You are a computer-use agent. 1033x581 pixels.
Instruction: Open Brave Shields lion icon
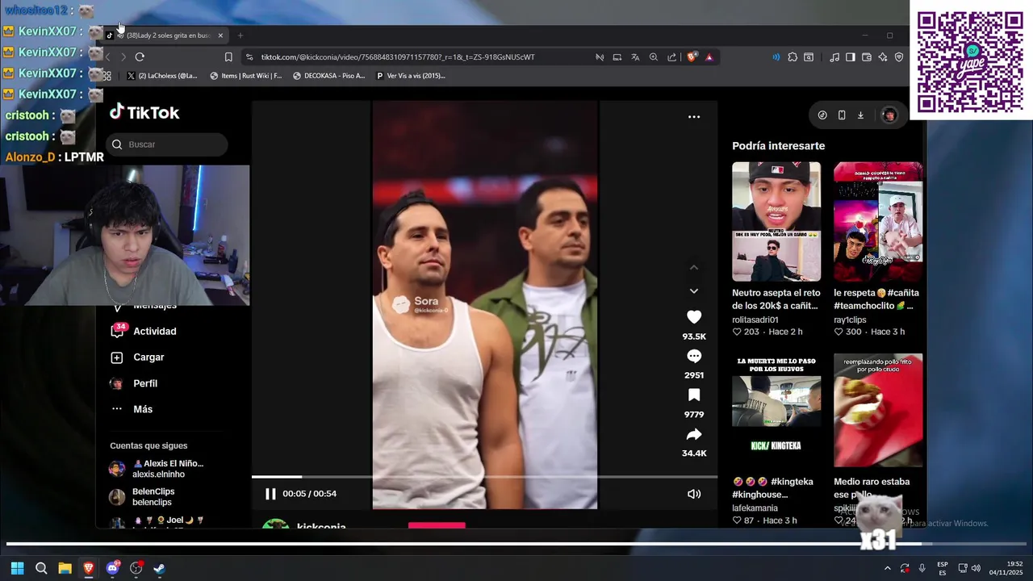tap(692, 57)
